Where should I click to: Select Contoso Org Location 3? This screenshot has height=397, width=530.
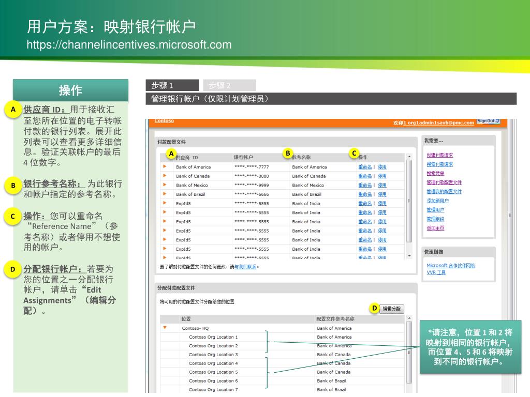213,355
